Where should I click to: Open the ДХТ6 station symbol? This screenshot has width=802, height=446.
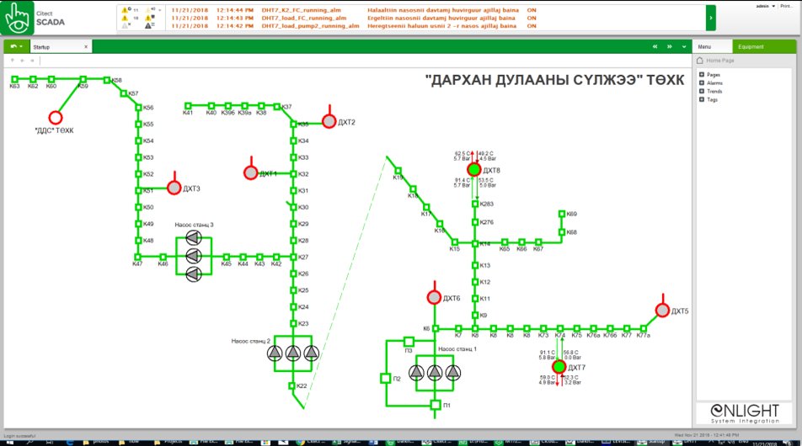[x=434, y=297]
